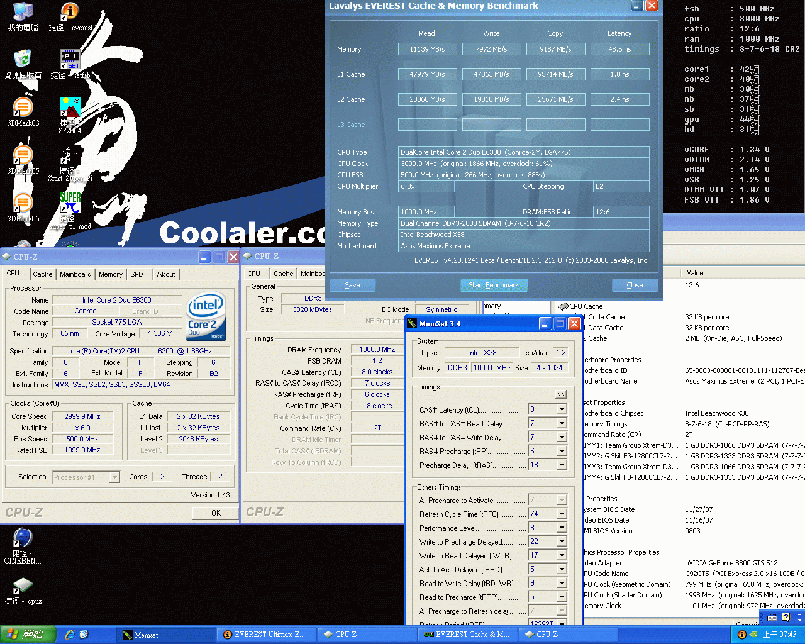
Task: Click the language bar keyboard icon
Action: tap(773, 618)
